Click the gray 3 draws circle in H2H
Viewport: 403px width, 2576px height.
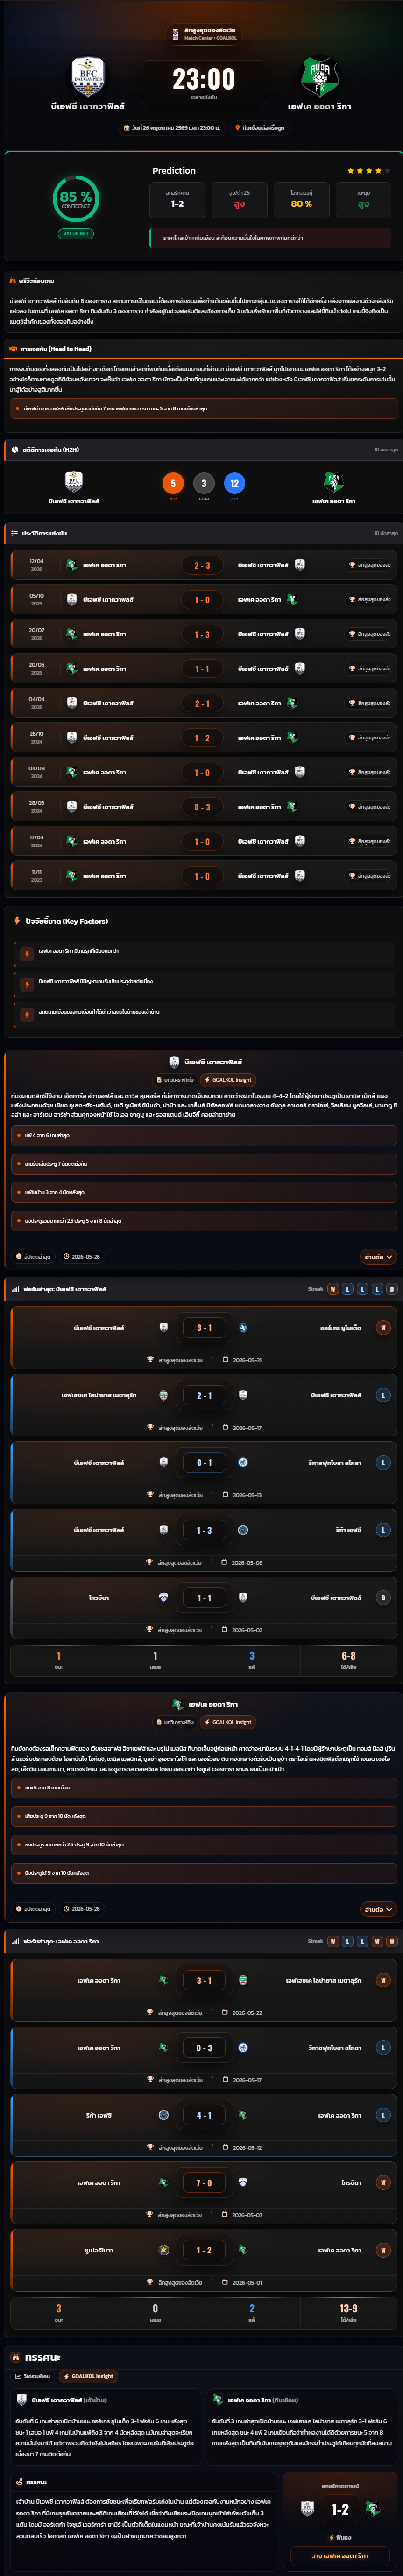pos(204,483)
